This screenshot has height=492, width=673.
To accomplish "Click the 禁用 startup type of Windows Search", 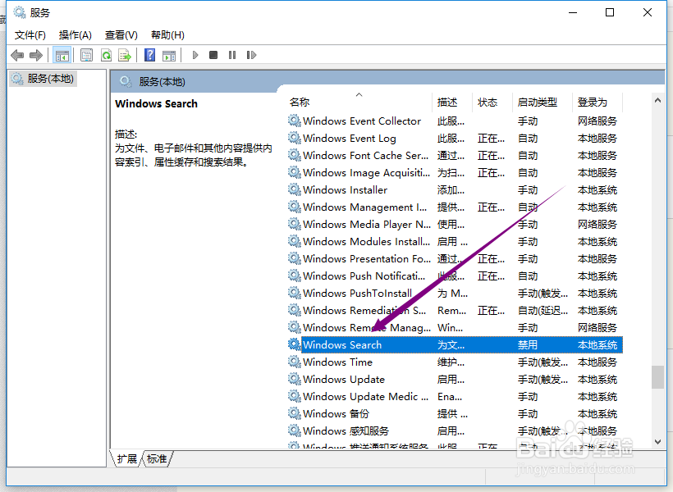I will pyautogui.click(x=528, y=345).
